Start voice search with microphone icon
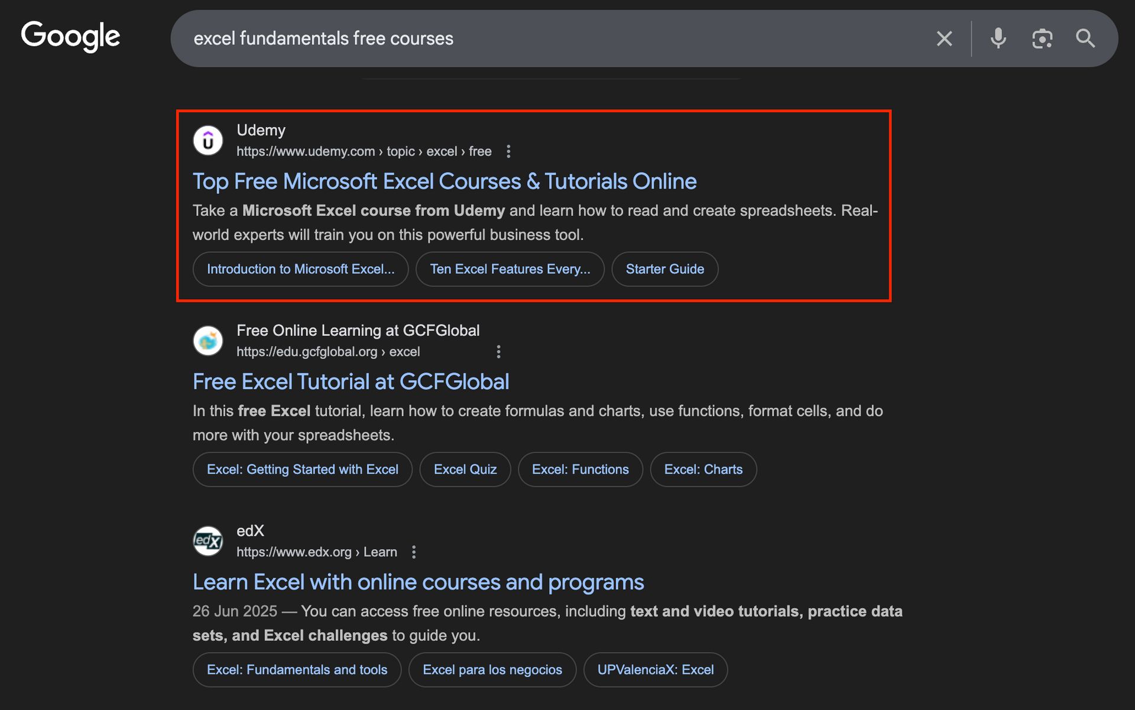 (998, 38)
